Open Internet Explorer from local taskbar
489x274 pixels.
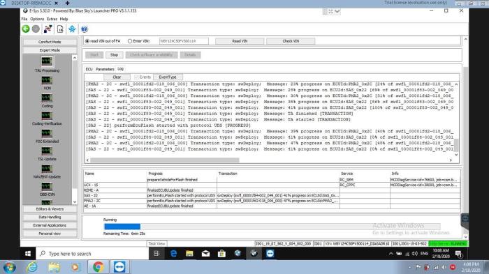click(x=32, y=267)
